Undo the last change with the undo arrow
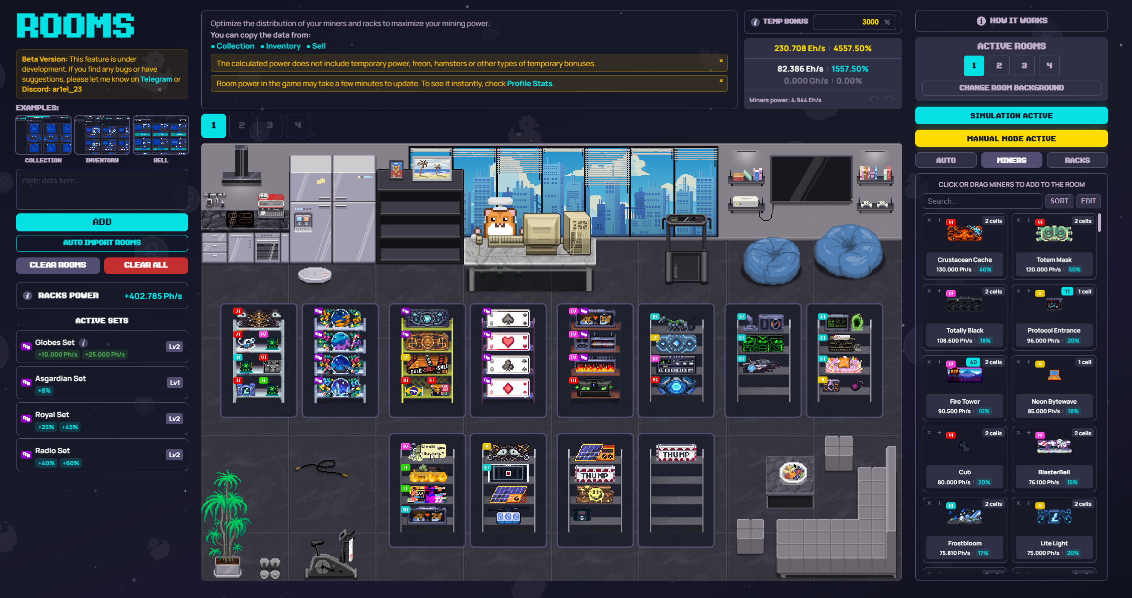Screen dimensions: 1132x598 tap(874, 99)
